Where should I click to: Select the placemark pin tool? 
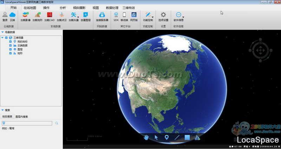click(166, 137)
